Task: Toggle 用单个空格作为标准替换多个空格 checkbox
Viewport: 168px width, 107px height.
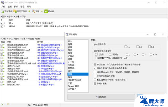Action: (x=95, y=68)
